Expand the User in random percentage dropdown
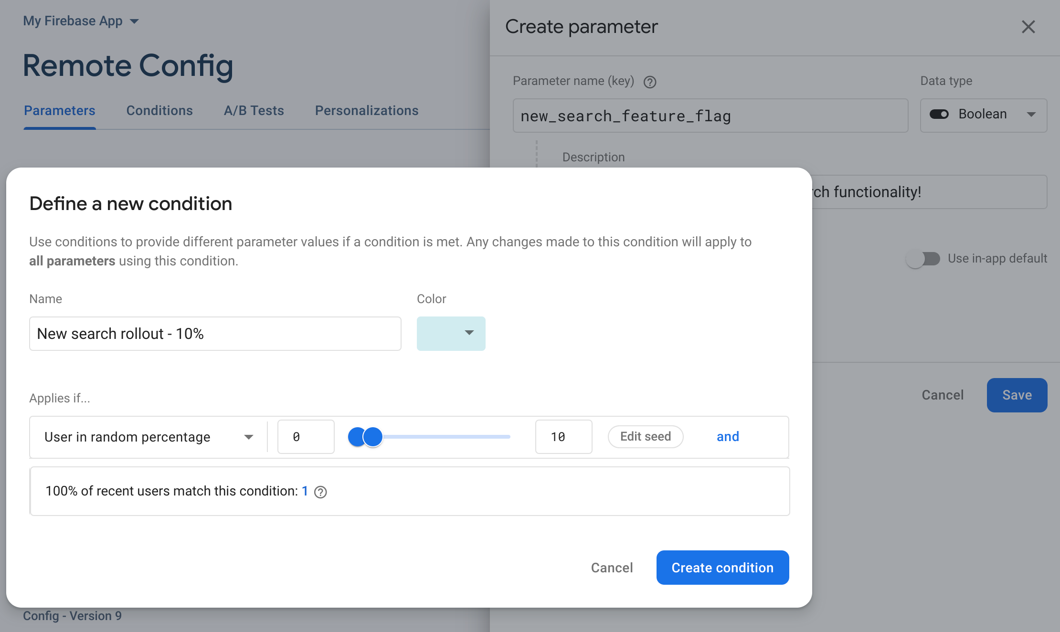Screen dimensions: 1060x632 pos(247,436)
